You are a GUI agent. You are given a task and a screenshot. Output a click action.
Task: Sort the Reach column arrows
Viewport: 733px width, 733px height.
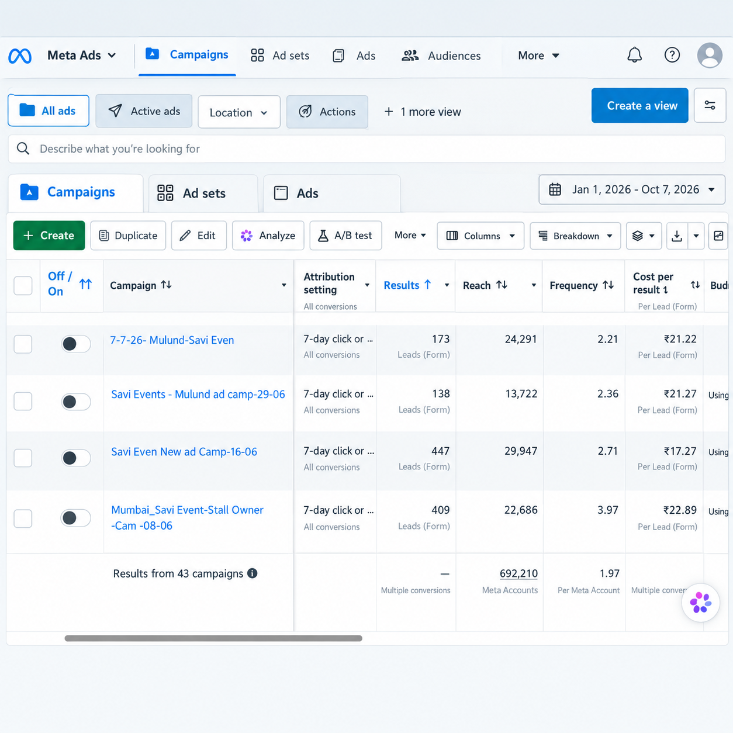(502, 285)
